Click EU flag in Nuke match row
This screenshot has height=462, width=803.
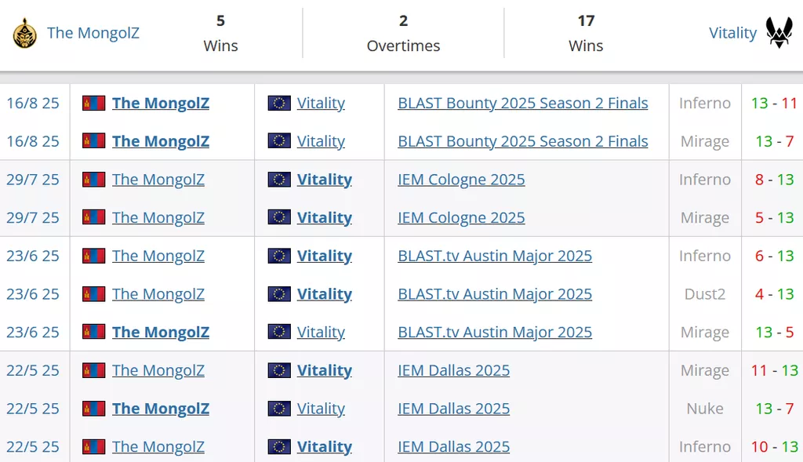(279, 409)
